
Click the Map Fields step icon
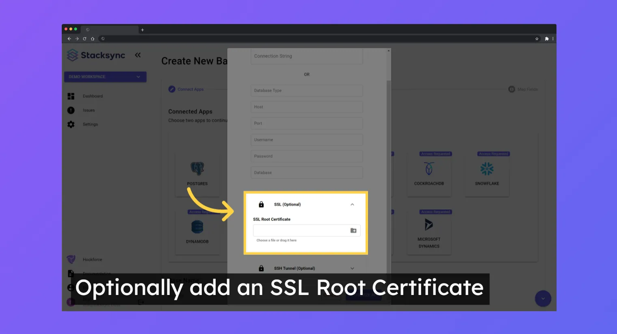click(x=512, y=89)
